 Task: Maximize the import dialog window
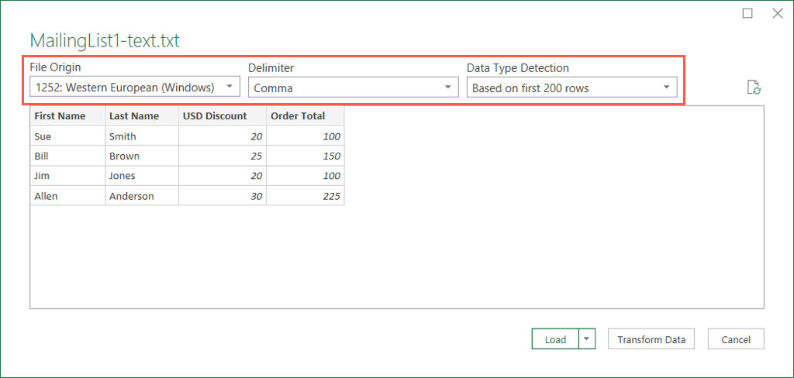747,13
